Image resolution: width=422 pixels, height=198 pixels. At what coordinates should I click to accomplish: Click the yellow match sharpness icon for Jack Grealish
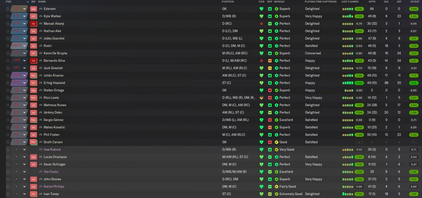pos(270,68)
